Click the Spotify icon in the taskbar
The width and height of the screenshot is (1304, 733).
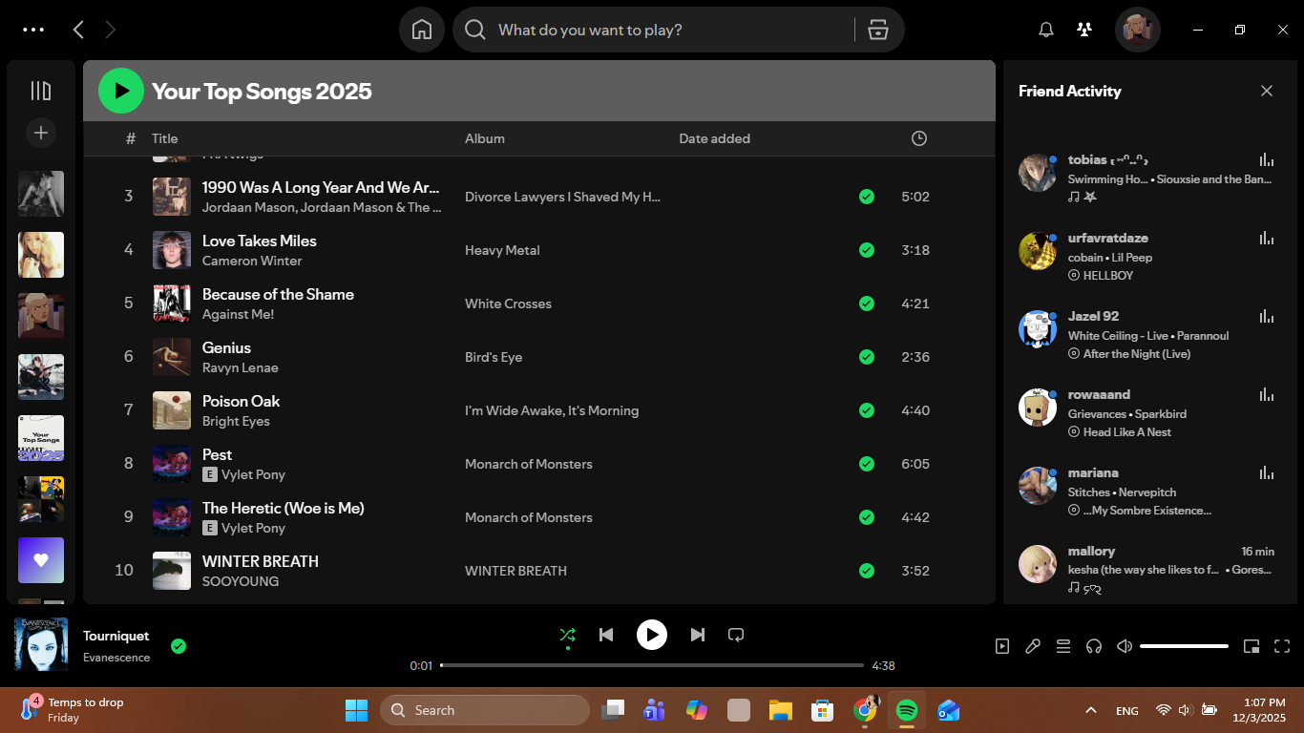(907, 710)
